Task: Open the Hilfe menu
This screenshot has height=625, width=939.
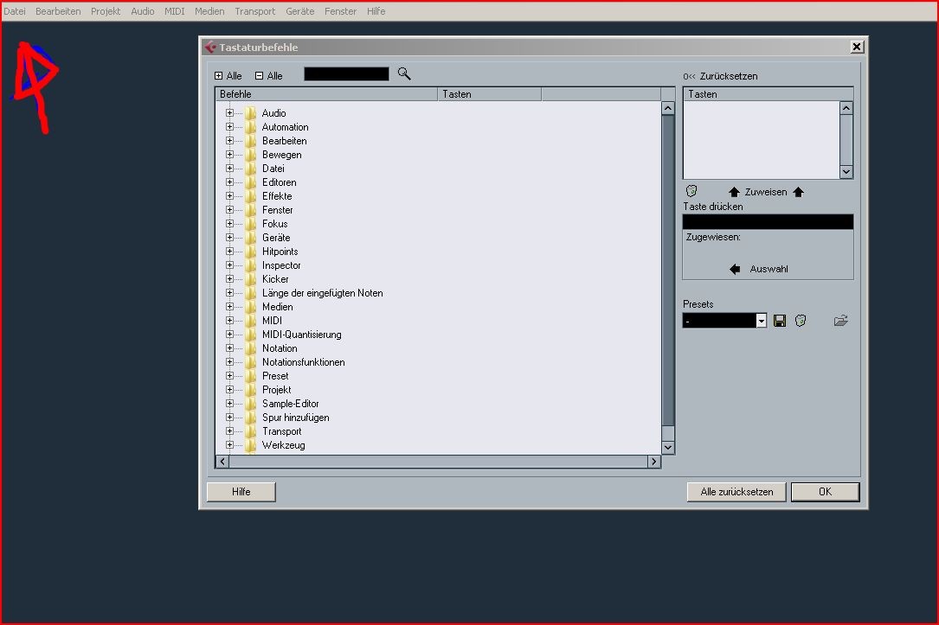Action: pos(376,11)
